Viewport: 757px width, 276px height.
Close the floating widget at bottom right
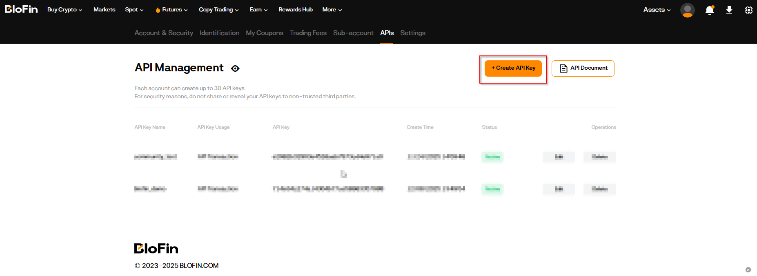coord(748,269)
